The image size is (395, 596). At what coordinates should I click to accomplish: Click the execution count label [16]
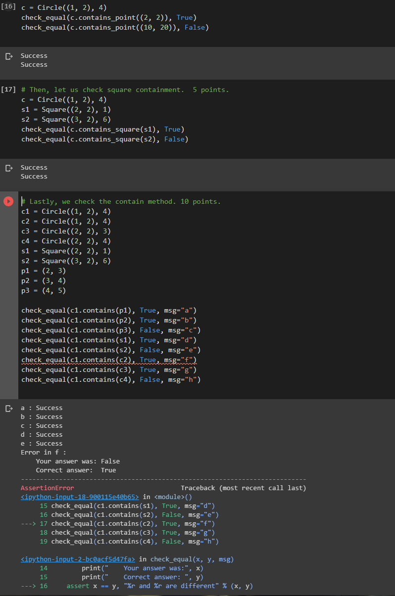click(8, 7)
